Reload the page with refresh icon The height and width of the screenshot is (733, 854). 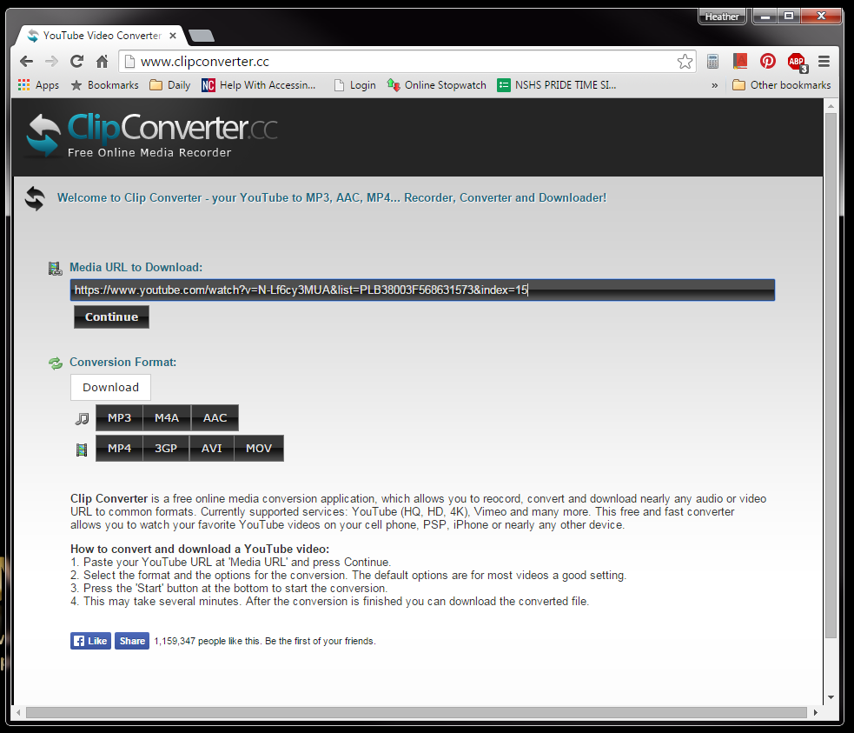(x=76, y=62)
